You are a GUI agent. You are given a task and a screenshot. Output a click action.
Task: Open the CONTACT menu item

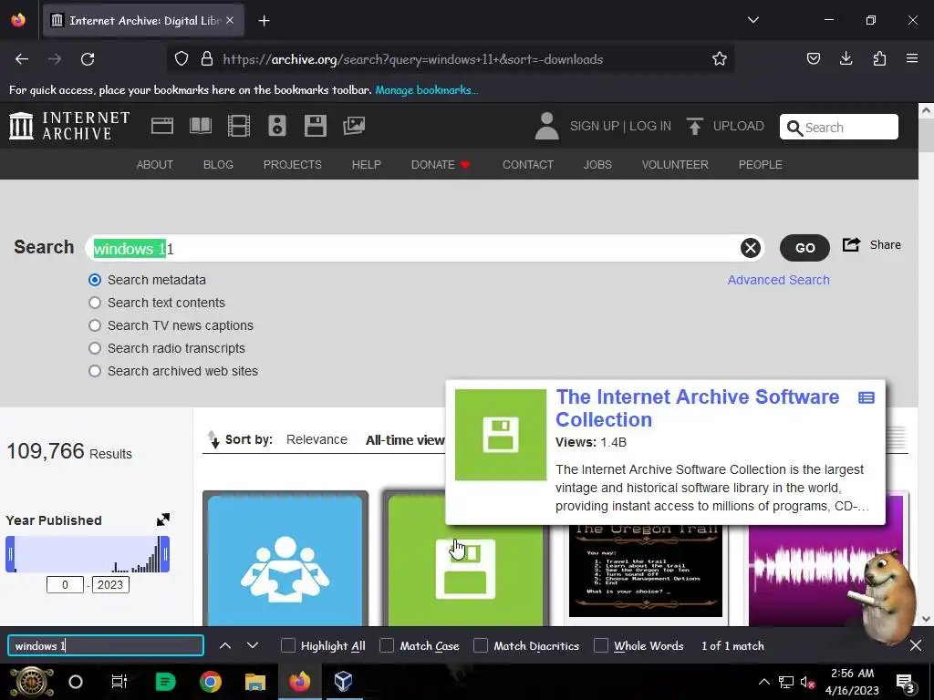pyautogui.click(x=528, y=165)
